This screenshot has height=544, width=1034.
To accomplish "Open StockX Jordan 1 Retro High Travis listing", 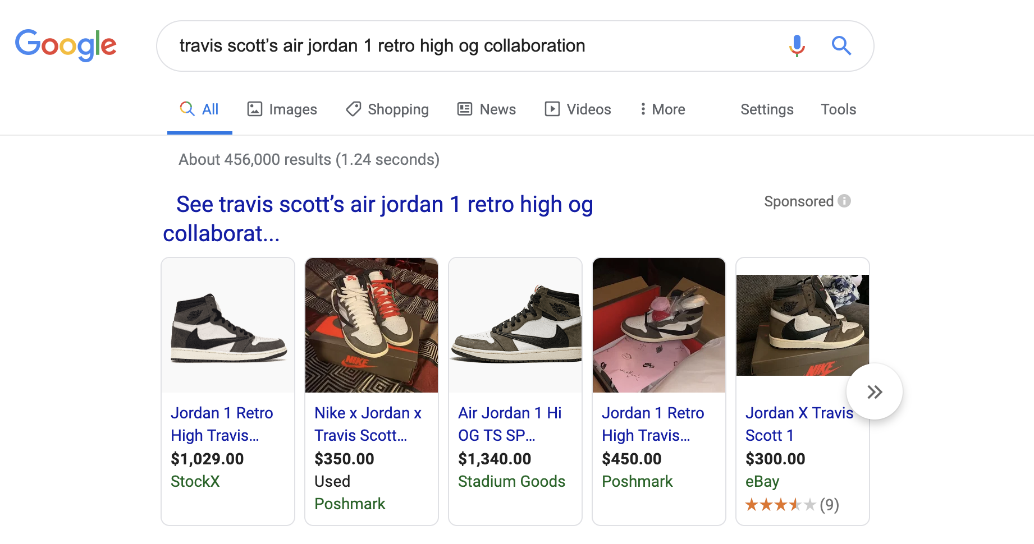I will (x=222, y=424).
